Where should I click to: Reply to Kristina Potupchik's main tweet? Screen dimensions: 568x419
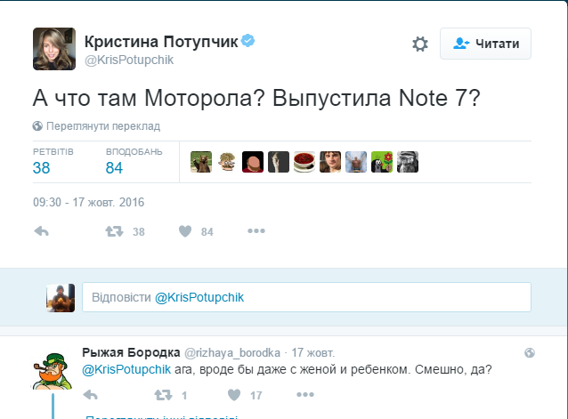[x=41, y=231]
